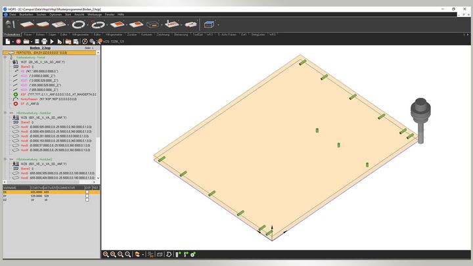Collapse the Fräsbearbeitung - Format group

coord(5,57)
